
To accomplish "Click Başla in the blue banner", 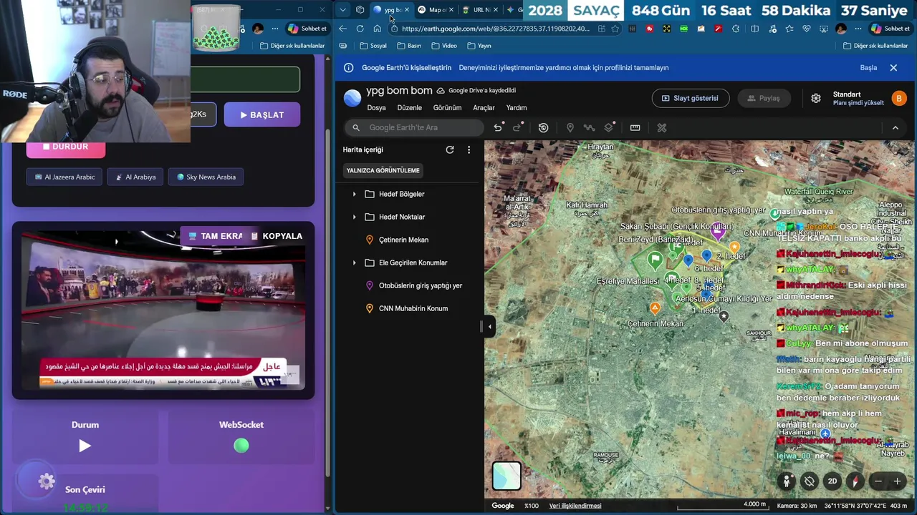I will (x=868, y=67).
